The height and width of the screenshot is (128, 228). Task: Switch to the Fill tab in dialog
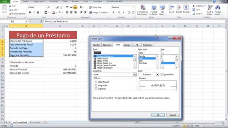click(137, 45)
